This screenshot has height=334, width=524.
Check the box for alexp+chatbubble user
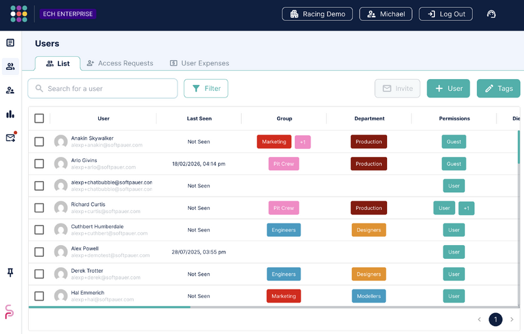[x=39, y=186]
